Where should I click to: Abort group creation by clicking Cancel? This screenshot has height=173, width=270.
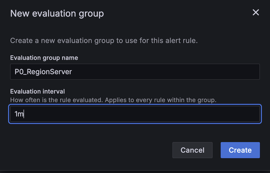pos(192,150)
